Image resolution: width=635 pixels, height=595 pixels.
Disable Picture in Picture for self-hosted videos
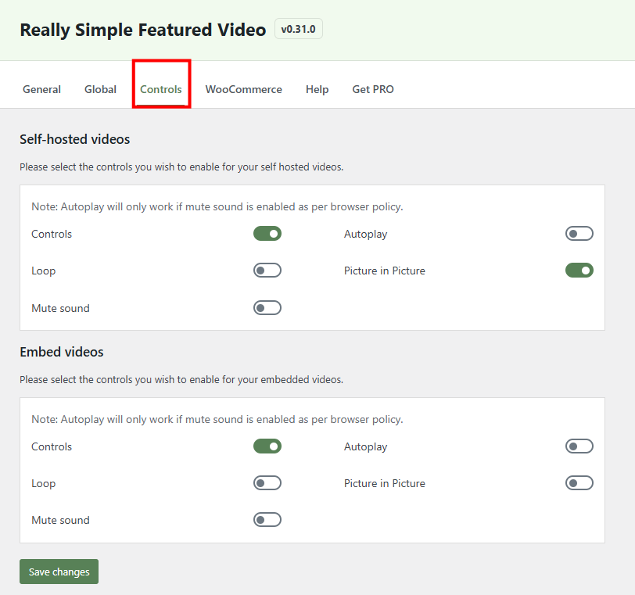tap(579, 270)
